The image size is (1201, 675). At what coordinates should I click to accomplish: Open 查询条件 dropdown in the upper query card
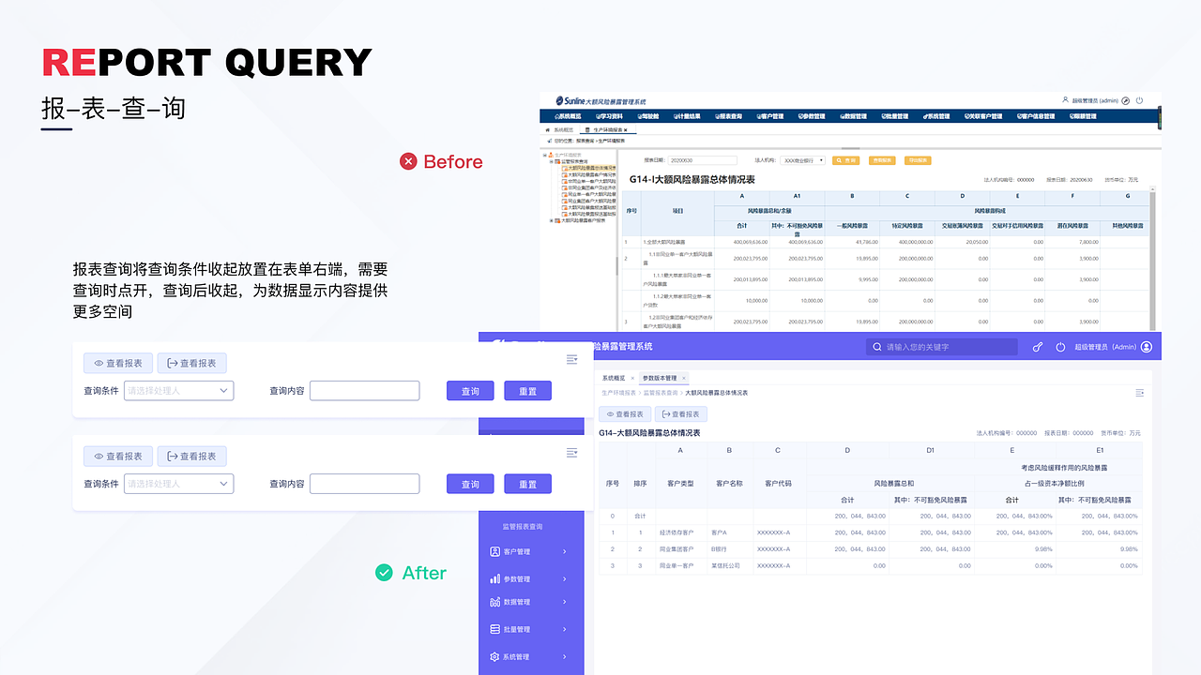tap(178, 391)
